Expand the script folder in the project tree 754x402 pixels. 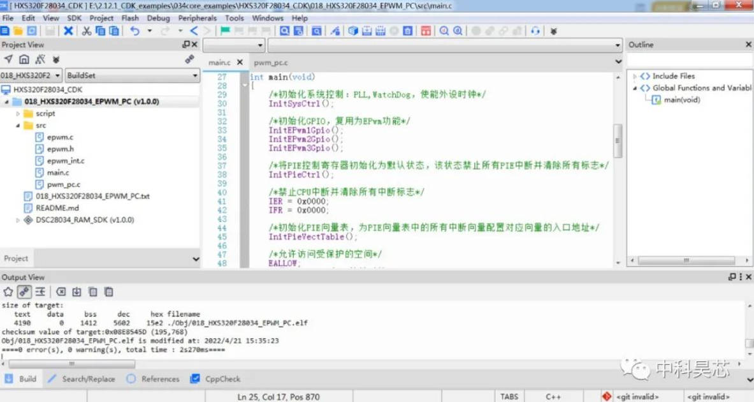click(x=18, y=114)
